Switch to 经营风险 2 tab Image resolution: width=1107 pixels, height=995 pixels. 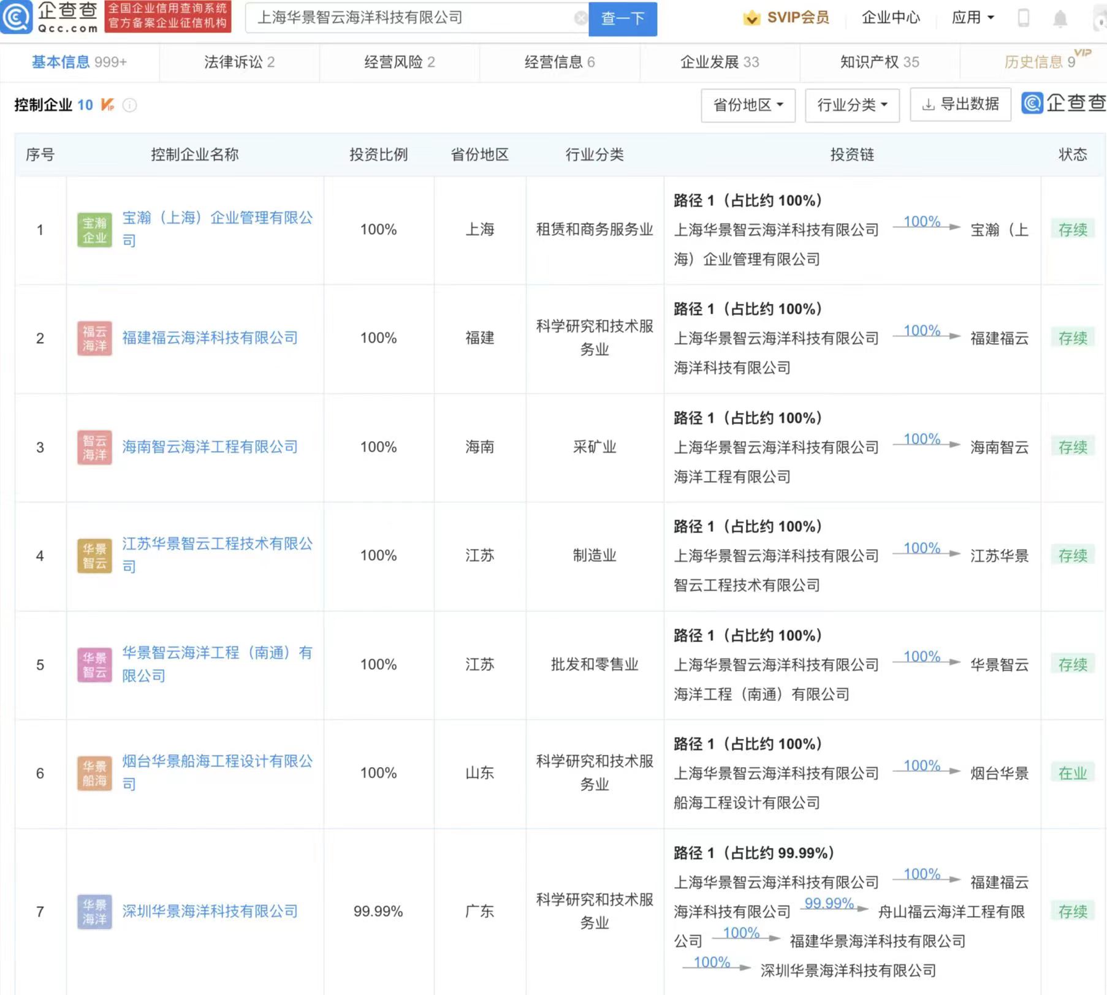(x=400, y=62)
